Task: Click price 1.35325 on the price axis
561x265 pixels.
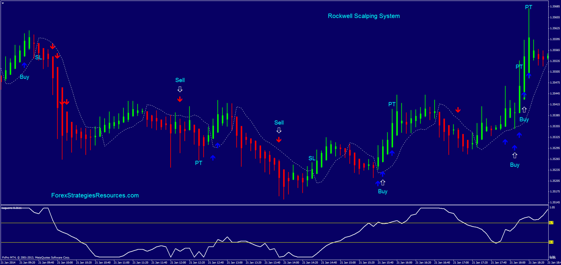Action: point(555,137)
